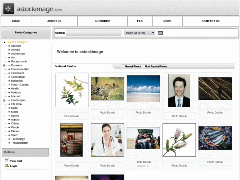Open the yellow flower branch thumbnail
This screenshot has height=180, width=240.
[x=72, y=90]
